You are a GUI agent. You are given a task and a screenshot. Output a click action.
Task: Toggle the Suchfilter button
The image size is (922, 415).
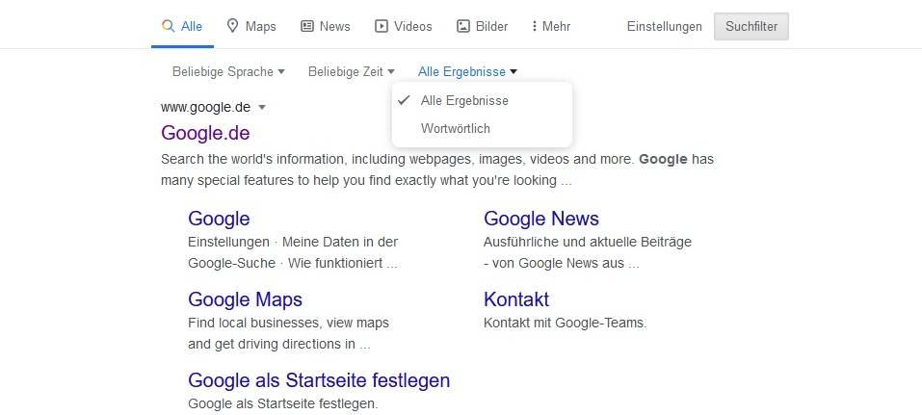click(751, 26)
